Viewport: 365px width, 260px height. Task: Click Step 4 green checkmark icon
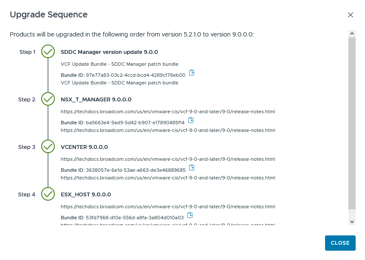pyautogui.click(x=48, y=194)
